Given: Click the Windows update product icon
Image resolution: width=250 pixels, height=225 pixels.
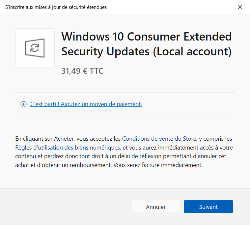Looking at the screenshot, I should pyautogui.click(x=35, y=48).
